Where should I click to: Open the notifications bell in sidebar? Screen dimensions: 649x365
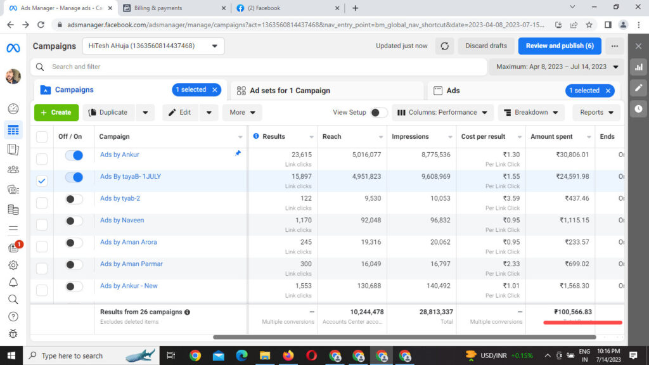click(13, 283)
